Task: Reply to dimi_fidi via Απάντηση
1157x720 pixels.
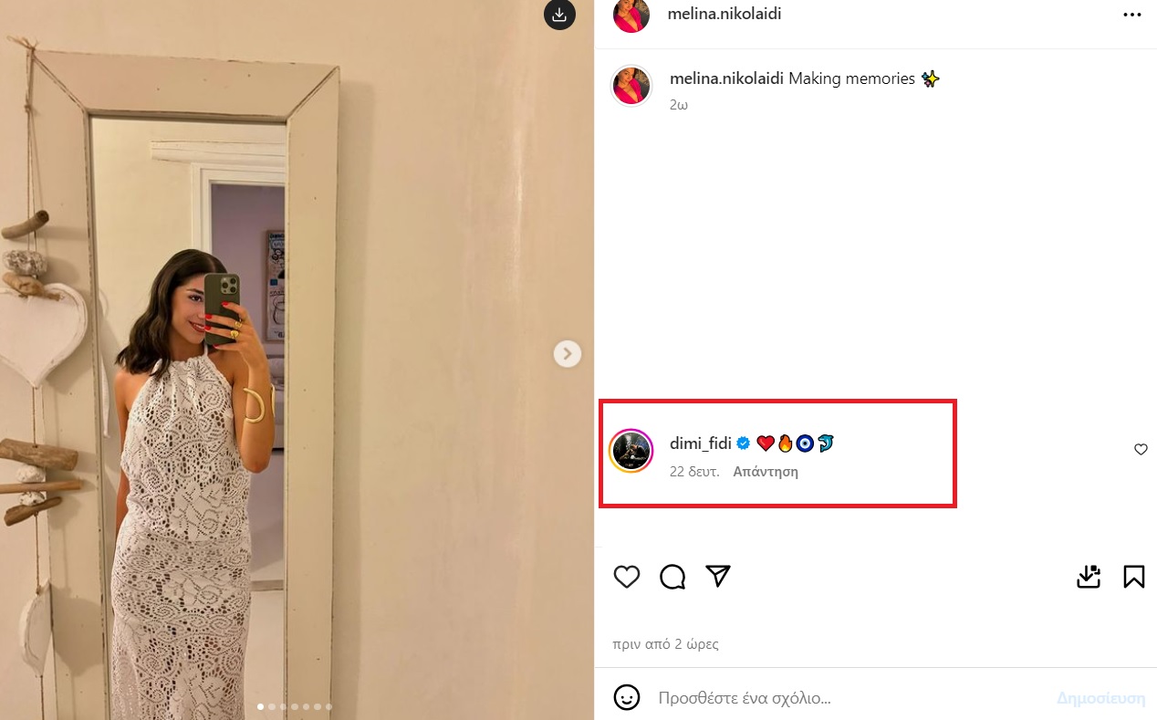Action: [766, 472]
